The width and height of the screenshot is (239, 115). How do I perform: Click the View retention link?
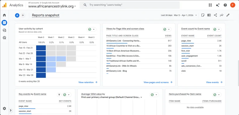(x=88, y=82)
